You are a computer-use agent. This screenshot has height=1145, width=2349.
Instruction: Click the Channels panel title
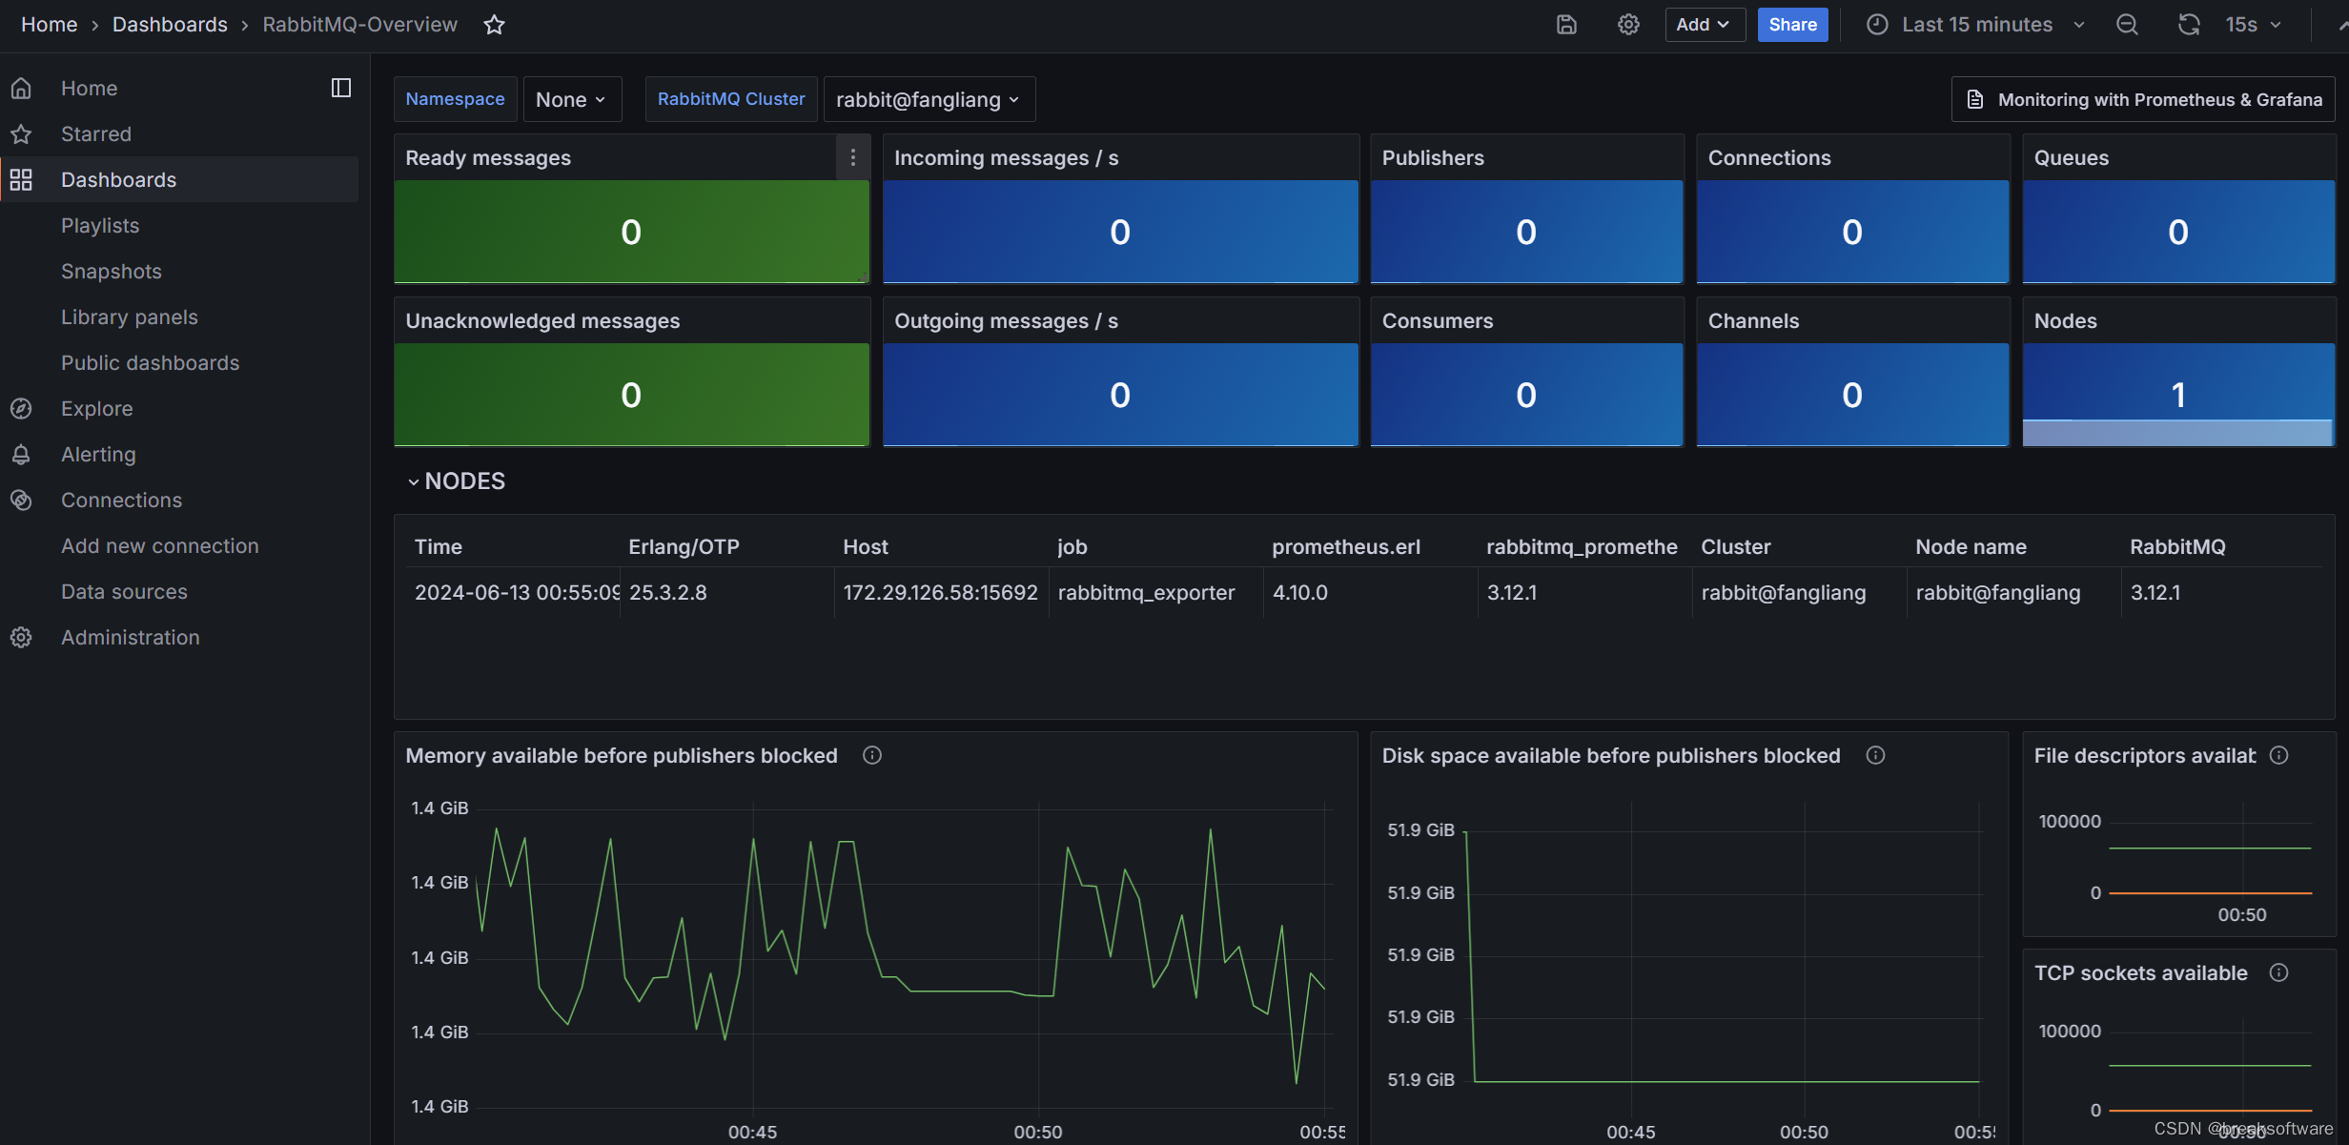coord(1753,321)
